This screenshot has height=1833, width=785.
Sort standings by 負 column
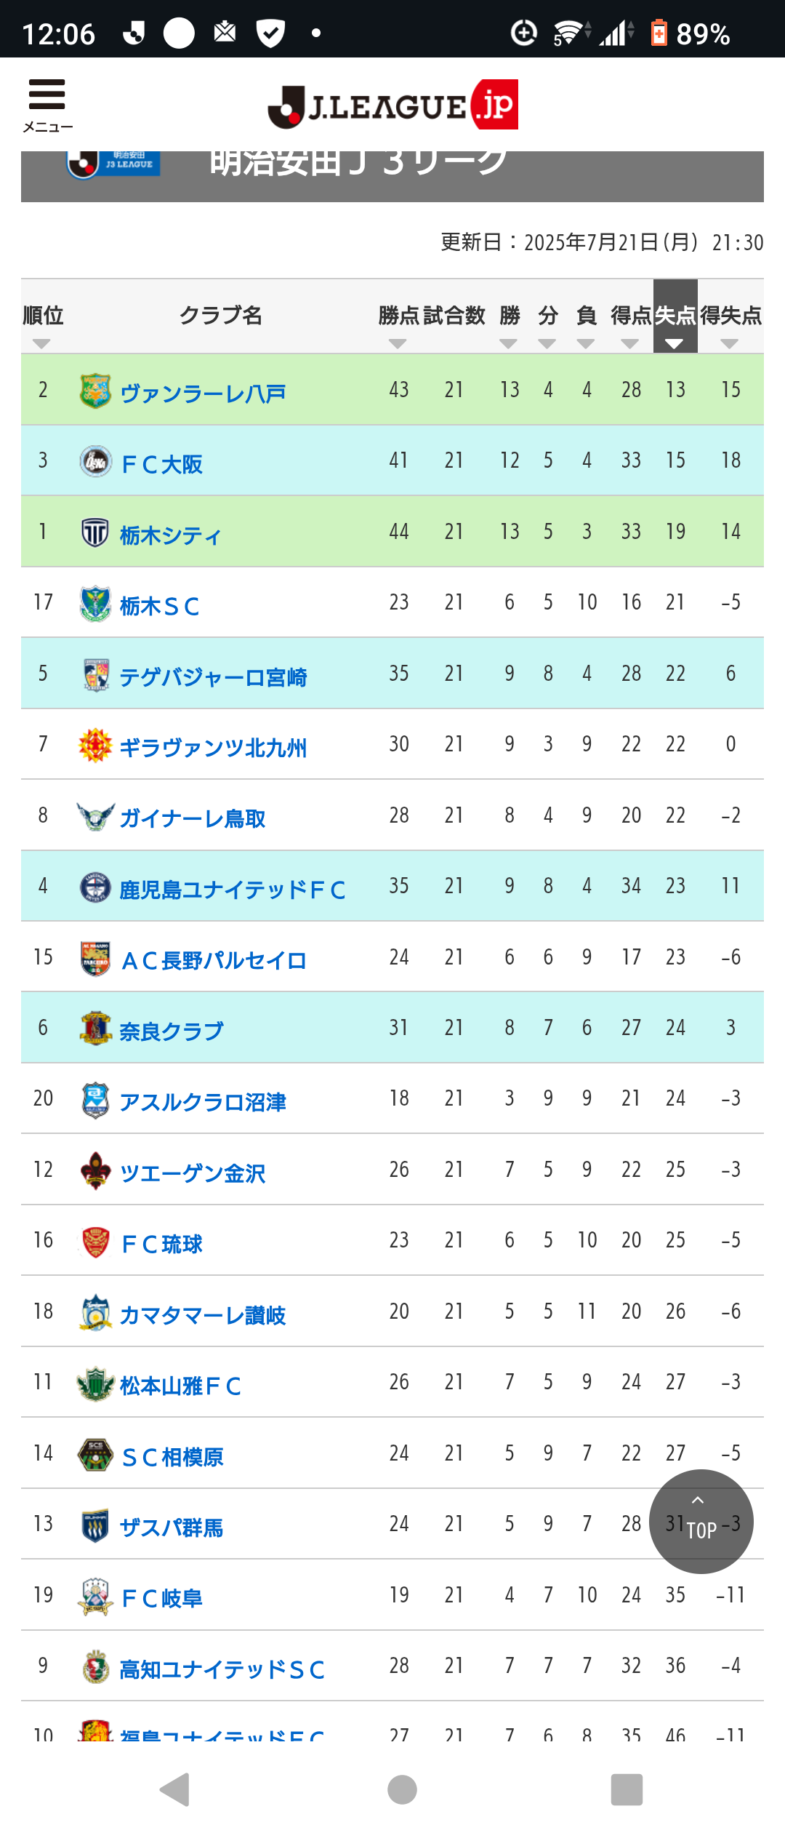586,325
